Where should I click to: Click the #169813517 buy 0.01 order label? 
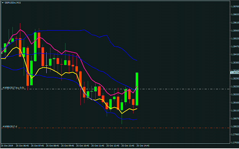(13, 87)
